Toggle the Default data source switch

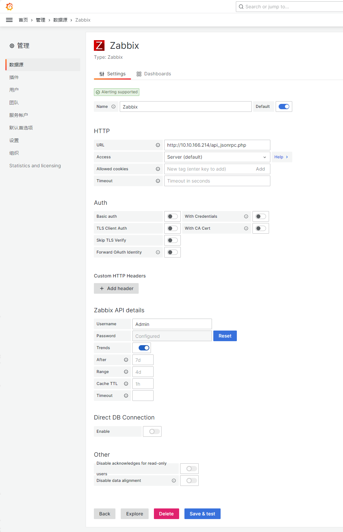coord(284,107)
